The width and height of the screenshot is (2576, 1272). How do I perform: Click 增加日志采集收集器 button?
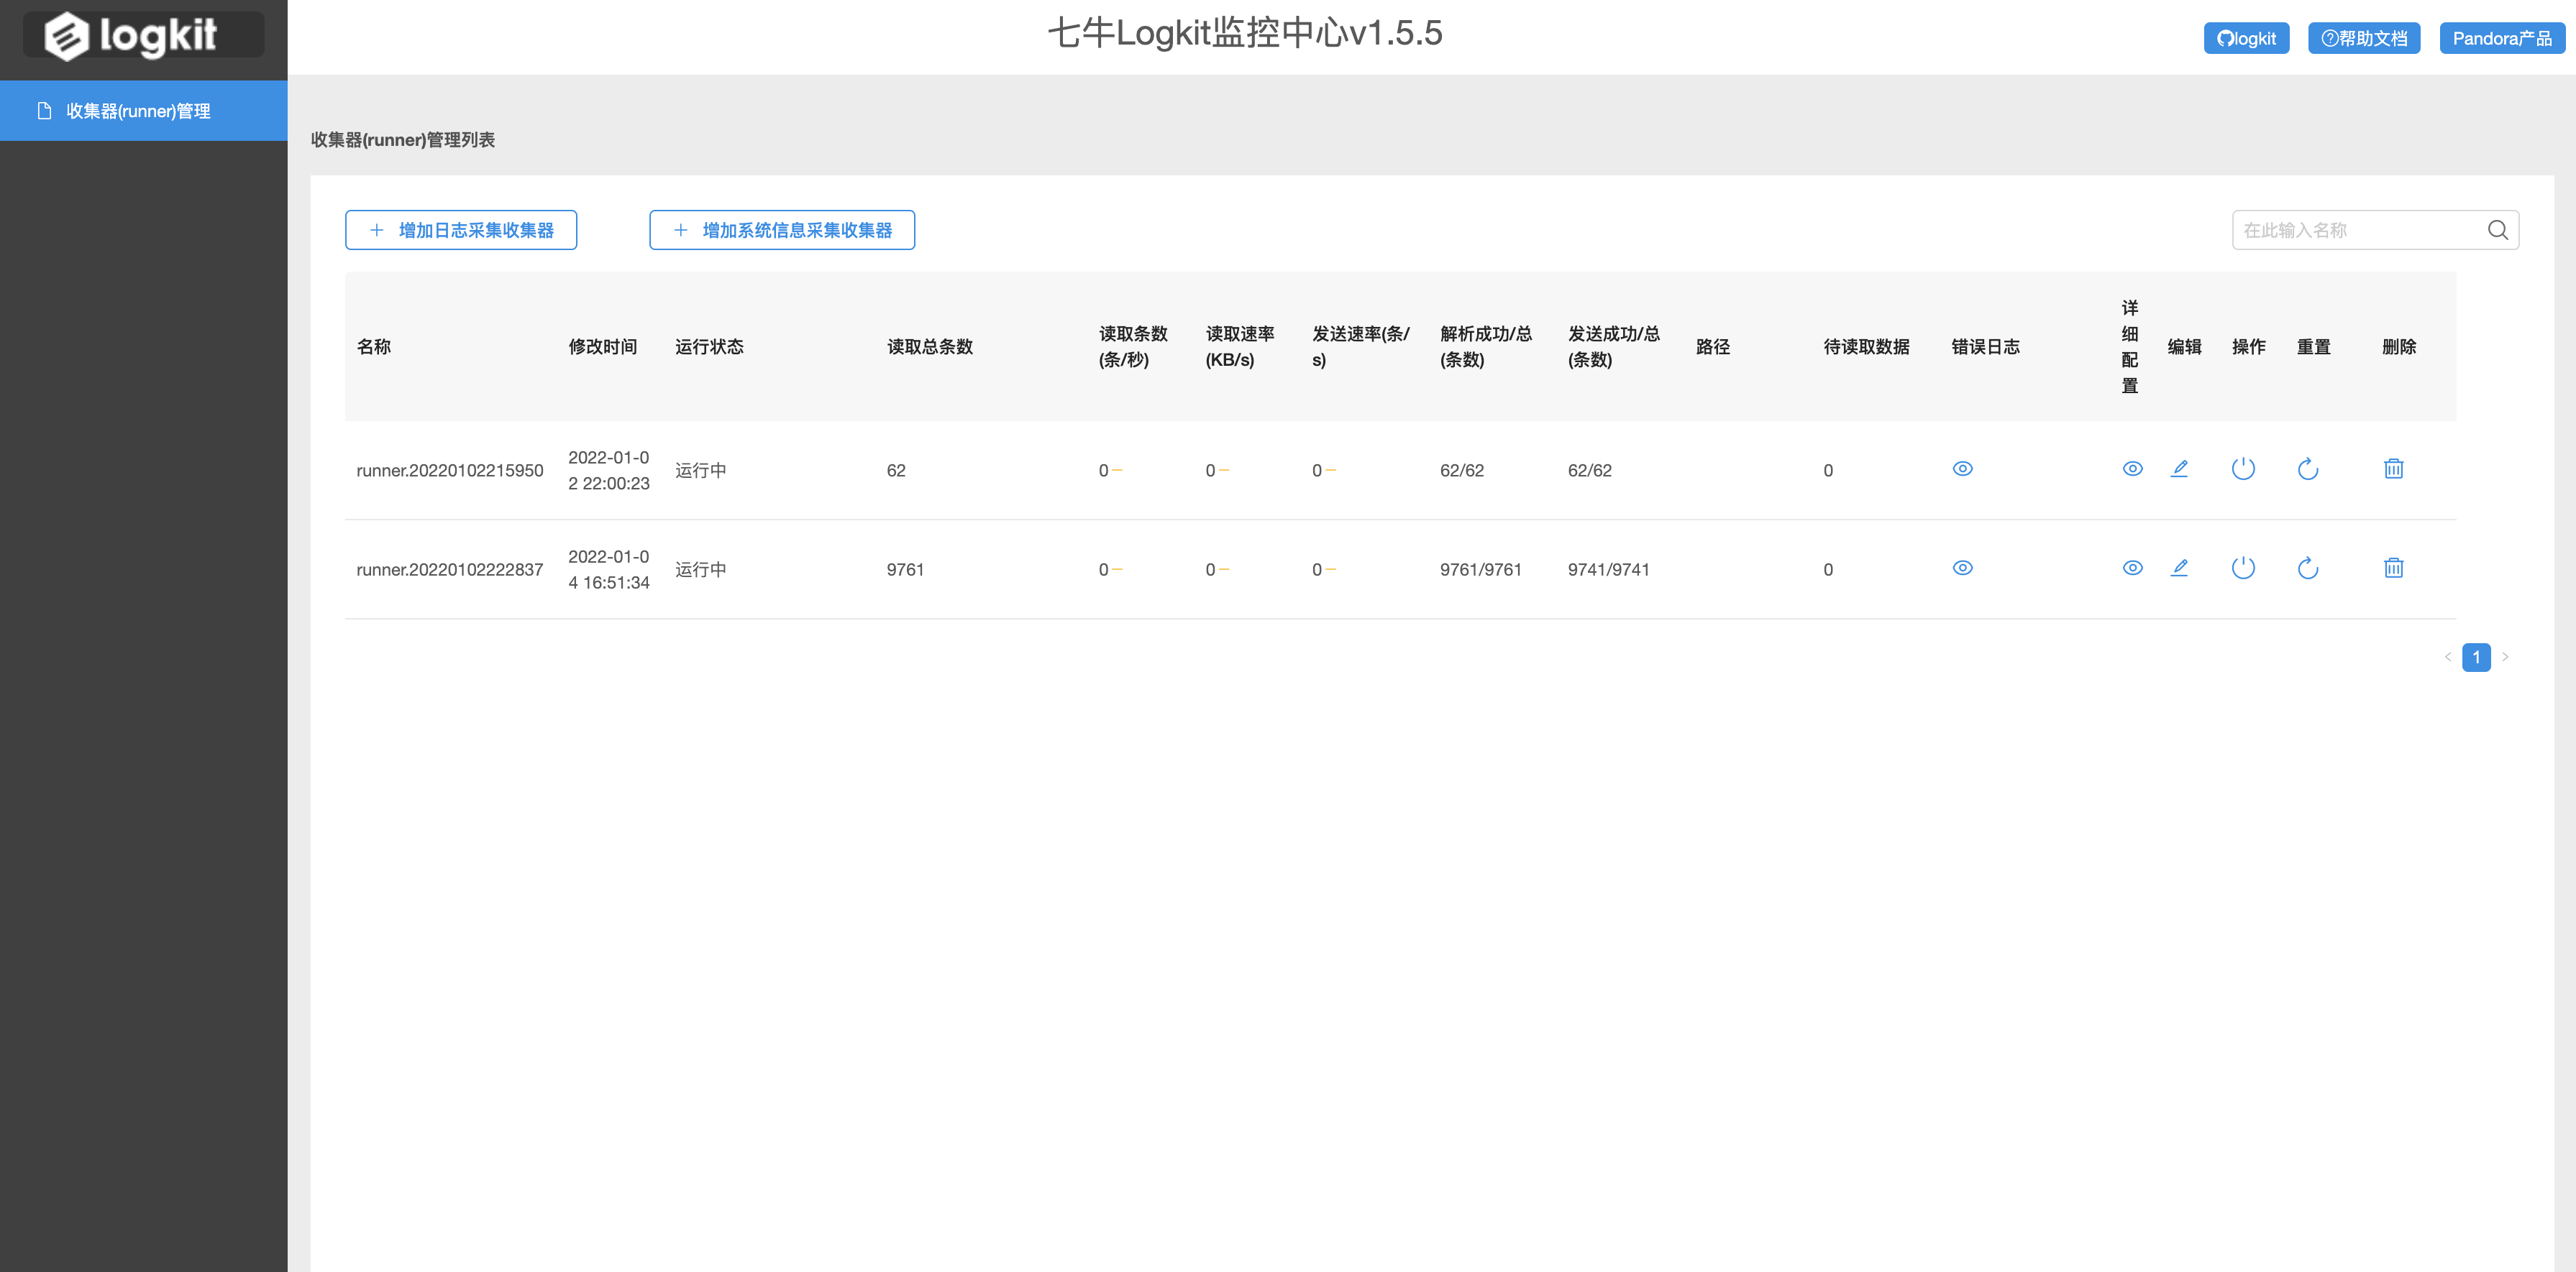coord(461,230)
